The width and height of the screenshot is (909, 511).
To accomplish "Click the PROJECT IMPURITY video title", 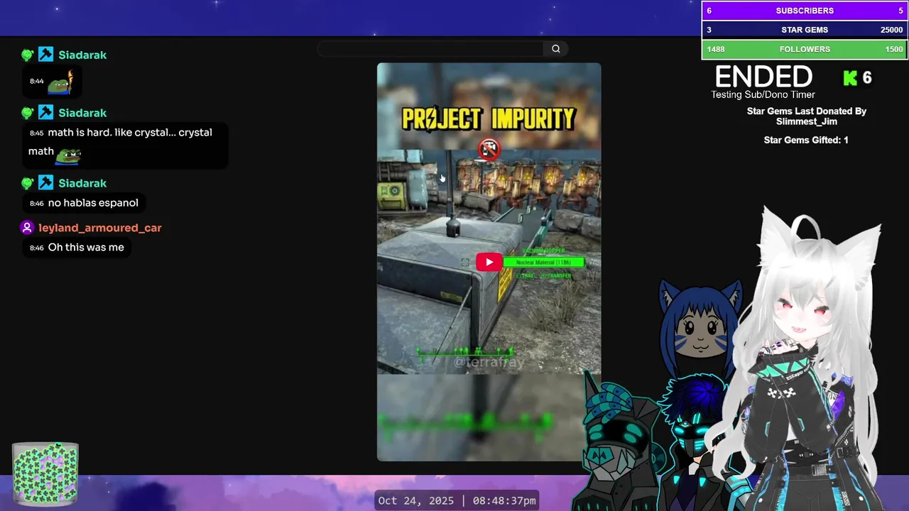I will point(489,119).
